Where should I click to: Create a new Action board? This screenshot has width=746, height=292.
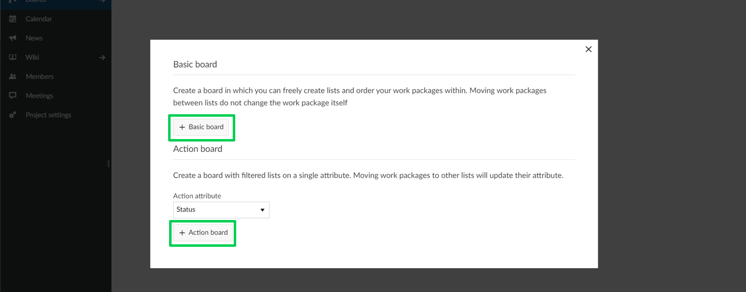pos(203,233)
